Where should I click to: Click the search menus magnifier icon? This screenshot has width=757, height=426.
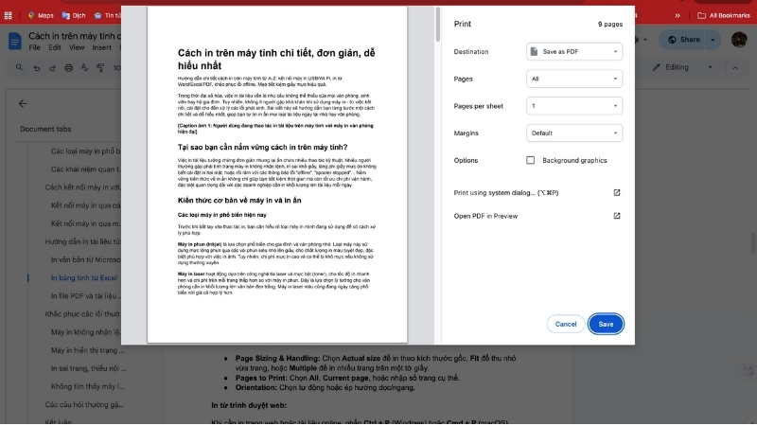pyautogui.click(x=19, y=67)
